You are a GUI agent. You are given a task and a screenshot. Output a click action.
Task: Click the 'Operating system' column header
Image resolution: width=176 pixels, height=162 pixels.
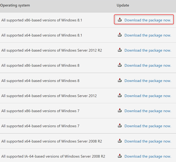(15, 6)
